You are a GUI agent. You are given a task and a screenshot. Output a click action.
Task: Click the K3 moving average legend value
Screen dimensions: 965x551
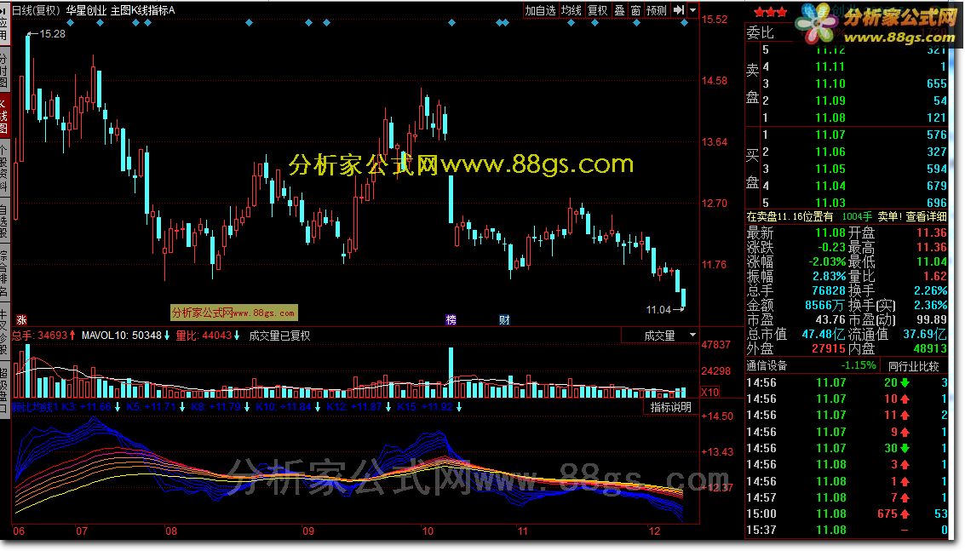(x=87, y=407)
